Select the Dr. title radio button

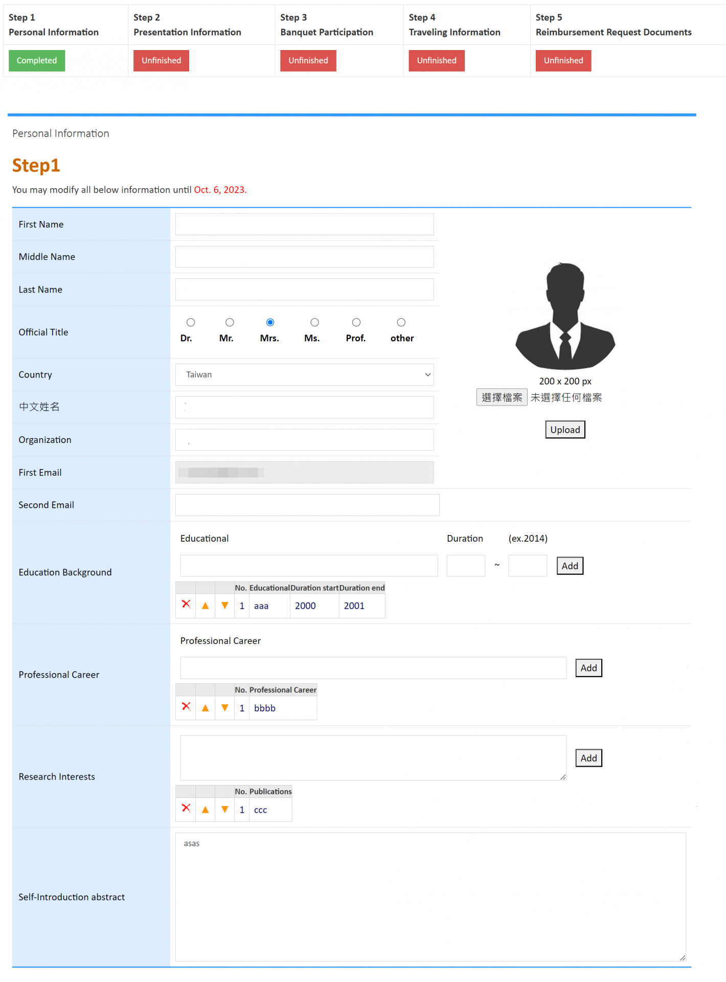click(x=191, y=322)
